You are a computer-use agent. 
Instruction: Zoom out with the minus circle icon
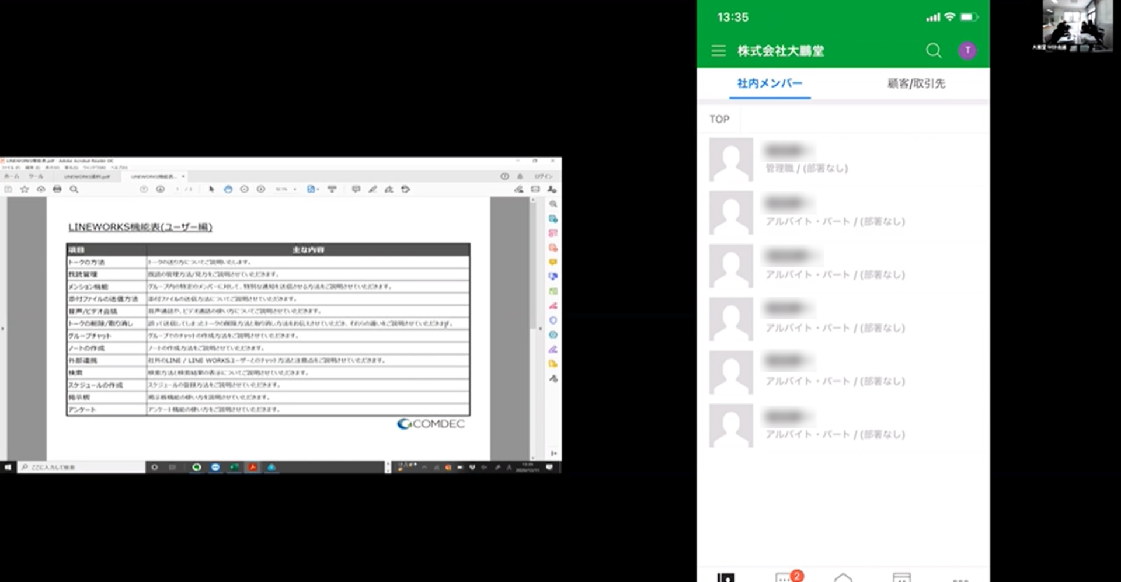(x=244, y=189)
